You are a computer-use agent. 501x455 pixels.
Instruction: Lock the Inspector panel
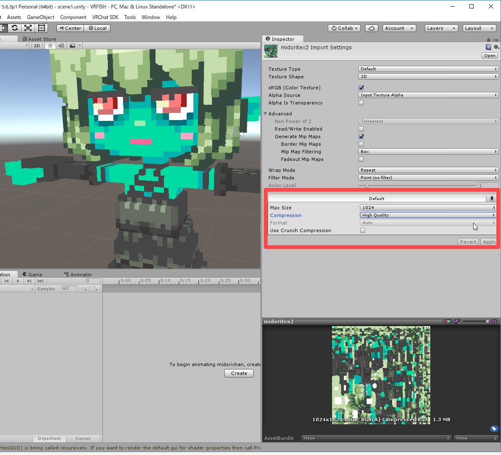coord(488,39)
